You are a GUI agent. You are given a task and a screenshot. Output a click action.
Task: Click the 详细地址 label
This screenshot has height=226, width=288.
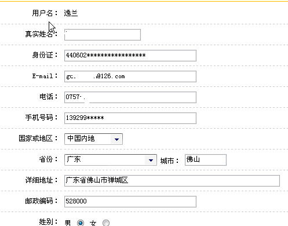(41, 180)
